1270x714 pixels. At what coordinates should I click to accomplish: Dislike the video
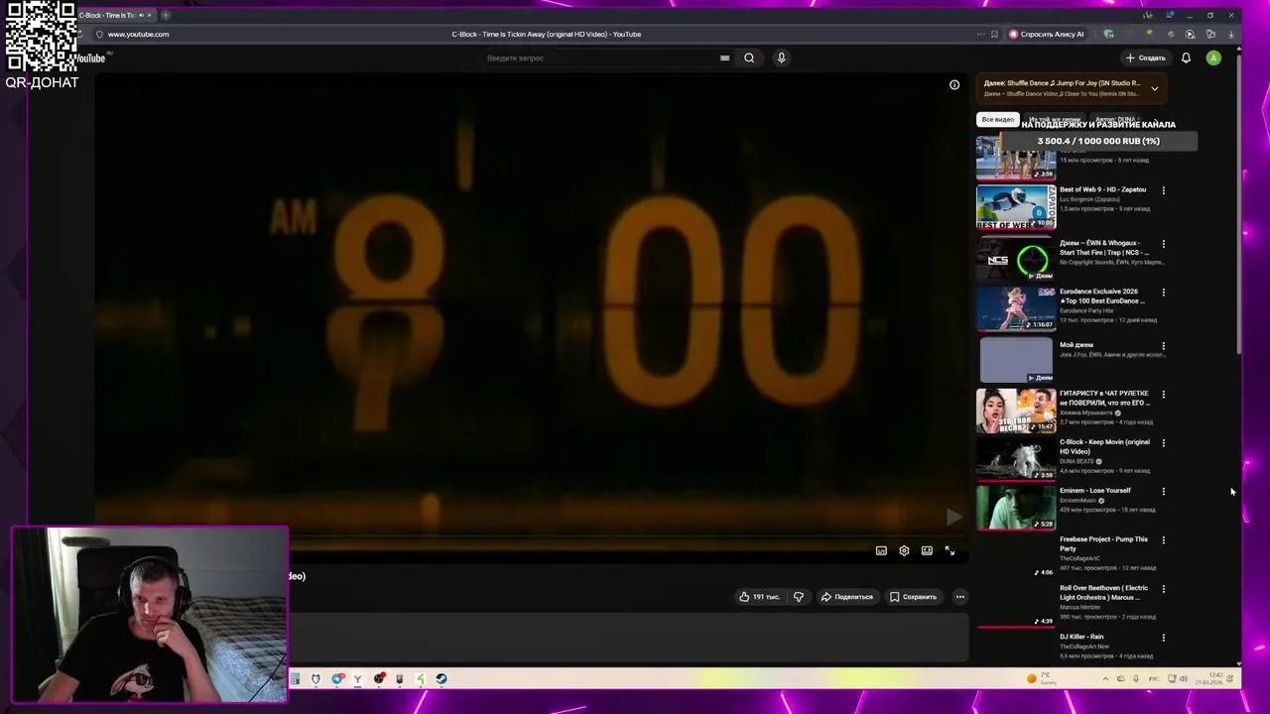799,597
